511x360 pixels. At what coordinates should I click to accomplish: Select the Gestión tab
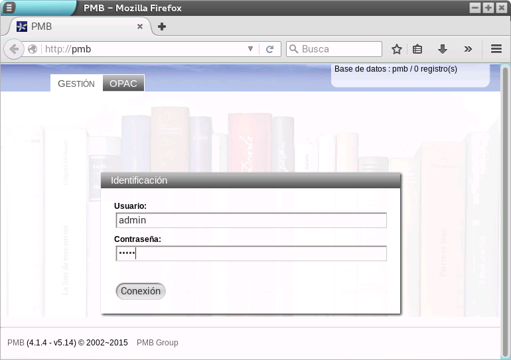pyautogui.click(x=76, y=84)
